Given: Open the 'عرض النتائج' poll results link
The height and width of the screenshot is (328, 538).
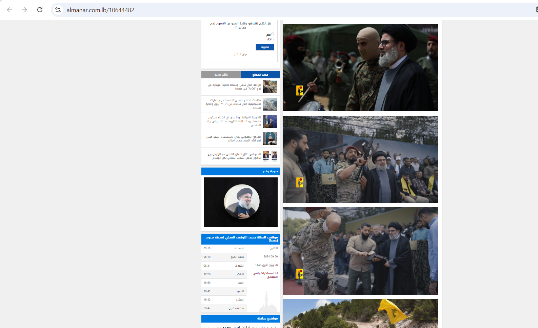Looking at the screenshot, I should tap(240, 54).
